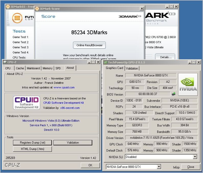The image size is (203, 173).
Task: Click the Memory Size 768 MB field
Action: click(x=137, y=132)
